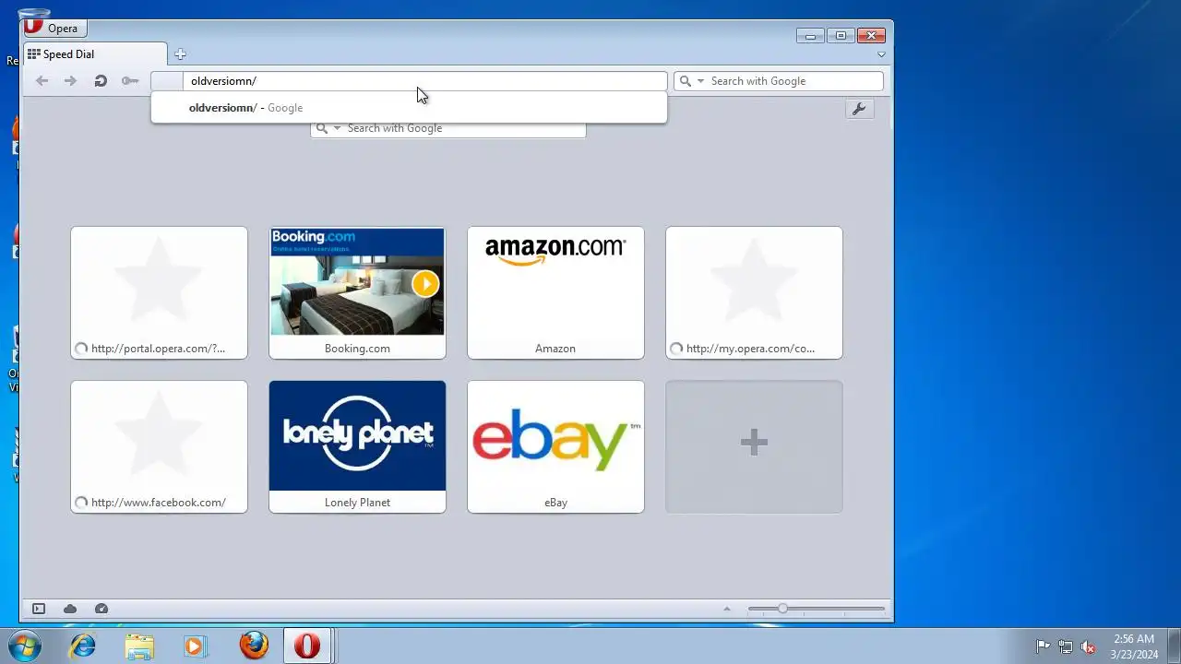This screenshot has width=1181, height=664.
Task: Maximize the Opera window
Action: click(841, 36)
